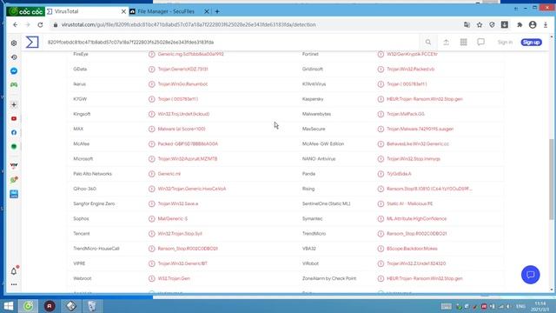The image size is (556, 313).
Task: Go back with browser back arrow
Action: click(16, 25)
